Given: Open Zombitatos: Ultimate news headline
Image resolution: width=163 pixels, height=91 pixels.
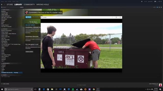Looking at the screenshot, I should (33, 27).
